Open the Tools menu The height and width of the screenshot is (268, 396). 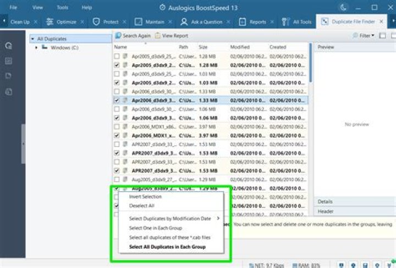click(x=62, y=8)
